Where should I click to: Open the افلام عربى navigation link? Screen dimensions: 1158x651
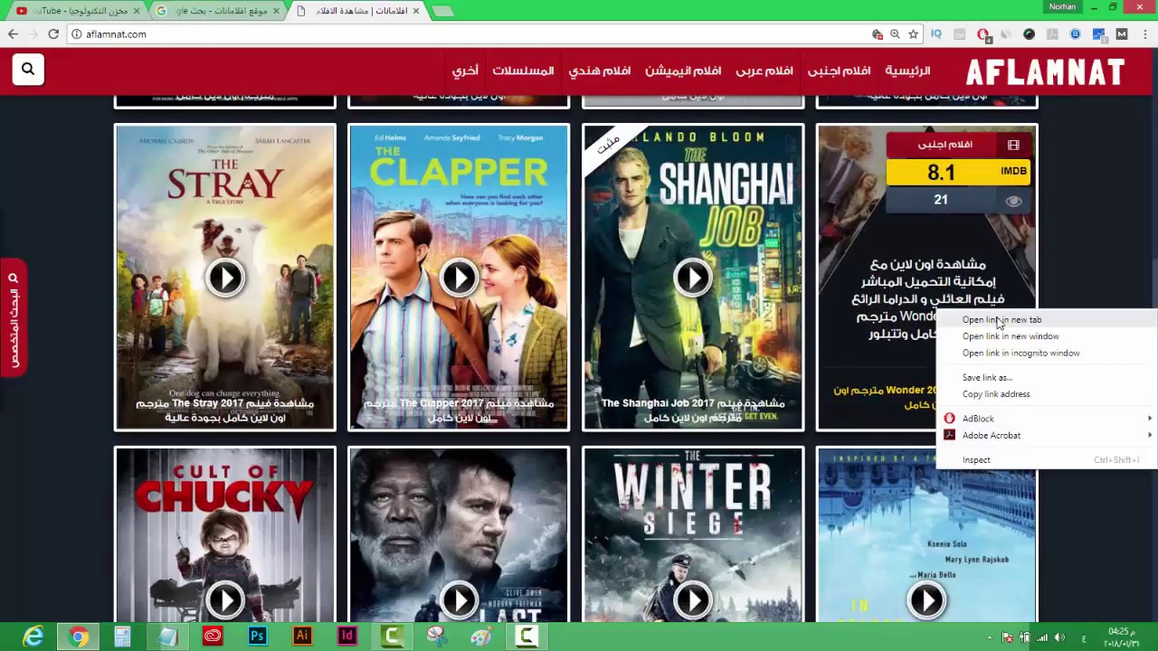(764, 71)
